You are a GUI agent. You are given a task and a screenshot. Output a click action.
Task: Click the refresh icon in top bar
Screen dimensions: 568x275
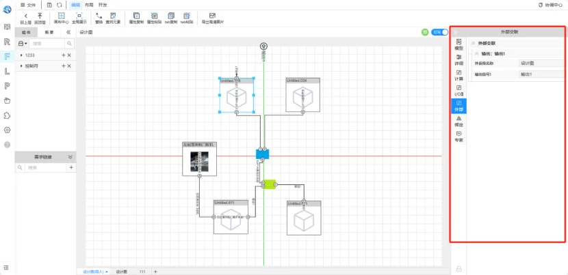(59, 5)
